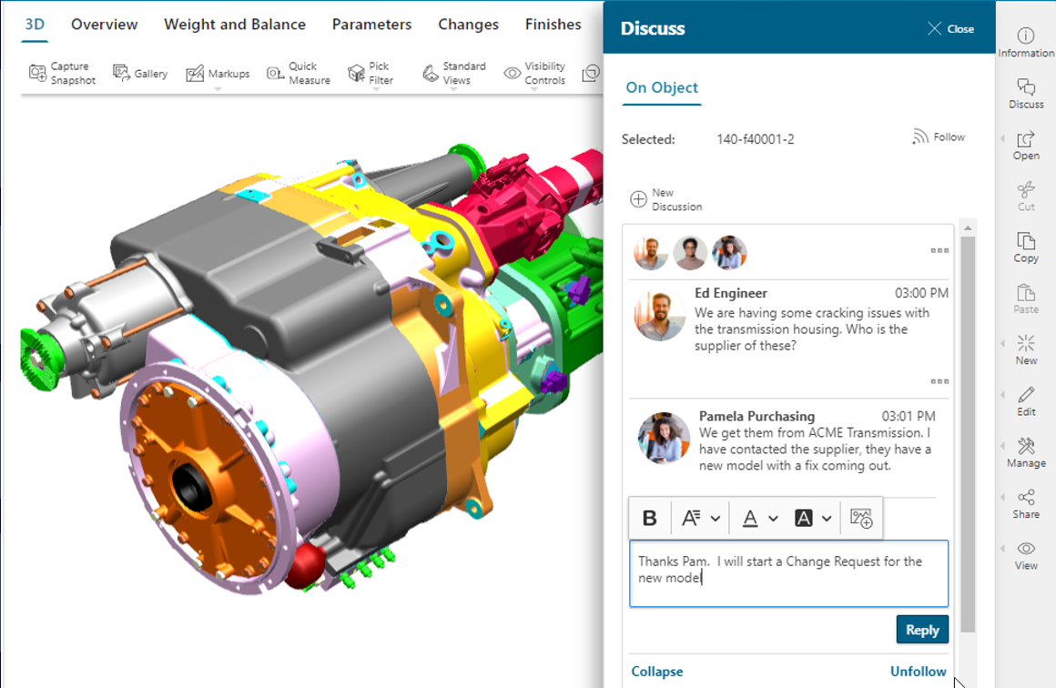Select the Capture Snapshot tool
1056x688 pixels.
[x=62, y=73]
